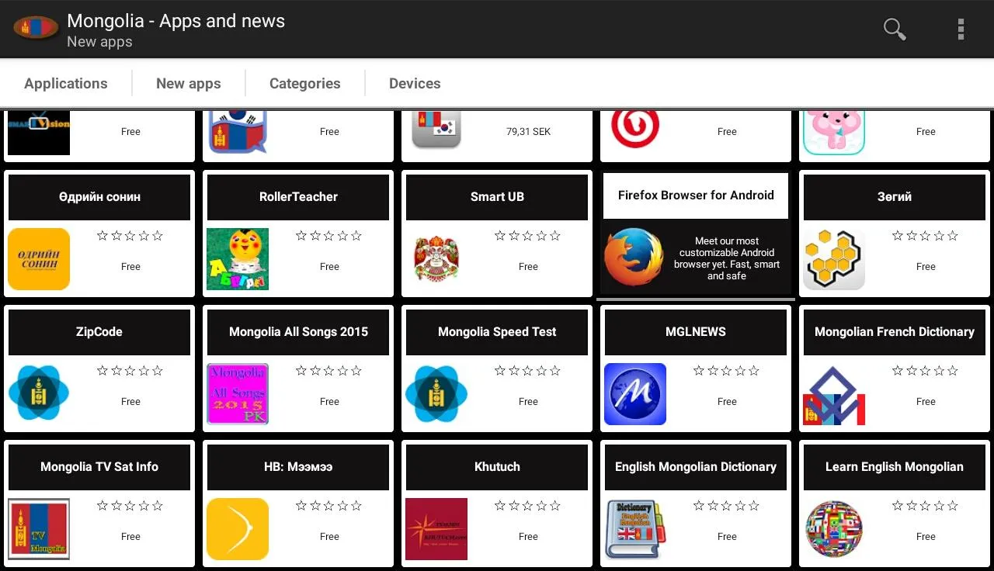The width and height of the screenshot is (994, 571).
Task: Select the Mongolia All Songs 2015 title
Action: [x=298, y=332]
